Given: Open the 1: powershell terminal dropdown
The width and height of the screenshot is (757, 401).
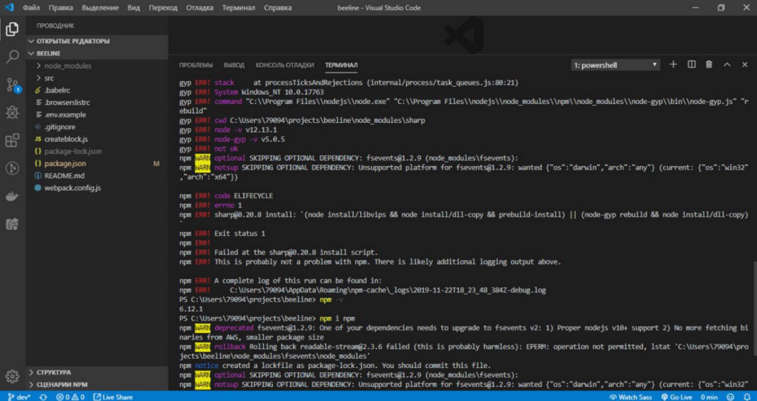Looking at the screenshot, I should point(616,65).
